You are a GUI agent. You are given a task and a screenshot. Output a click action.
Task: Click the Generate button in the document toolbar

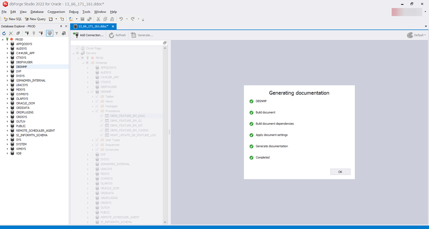coord(142,35)
